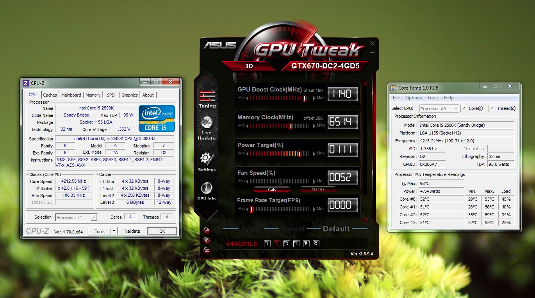Select profile 4 in GPU Tweak
535x298 pixels.
pos(296,244)
